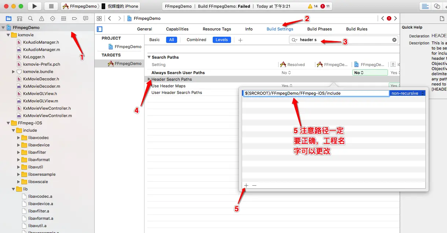Show the file inspector

pos(442,18)
